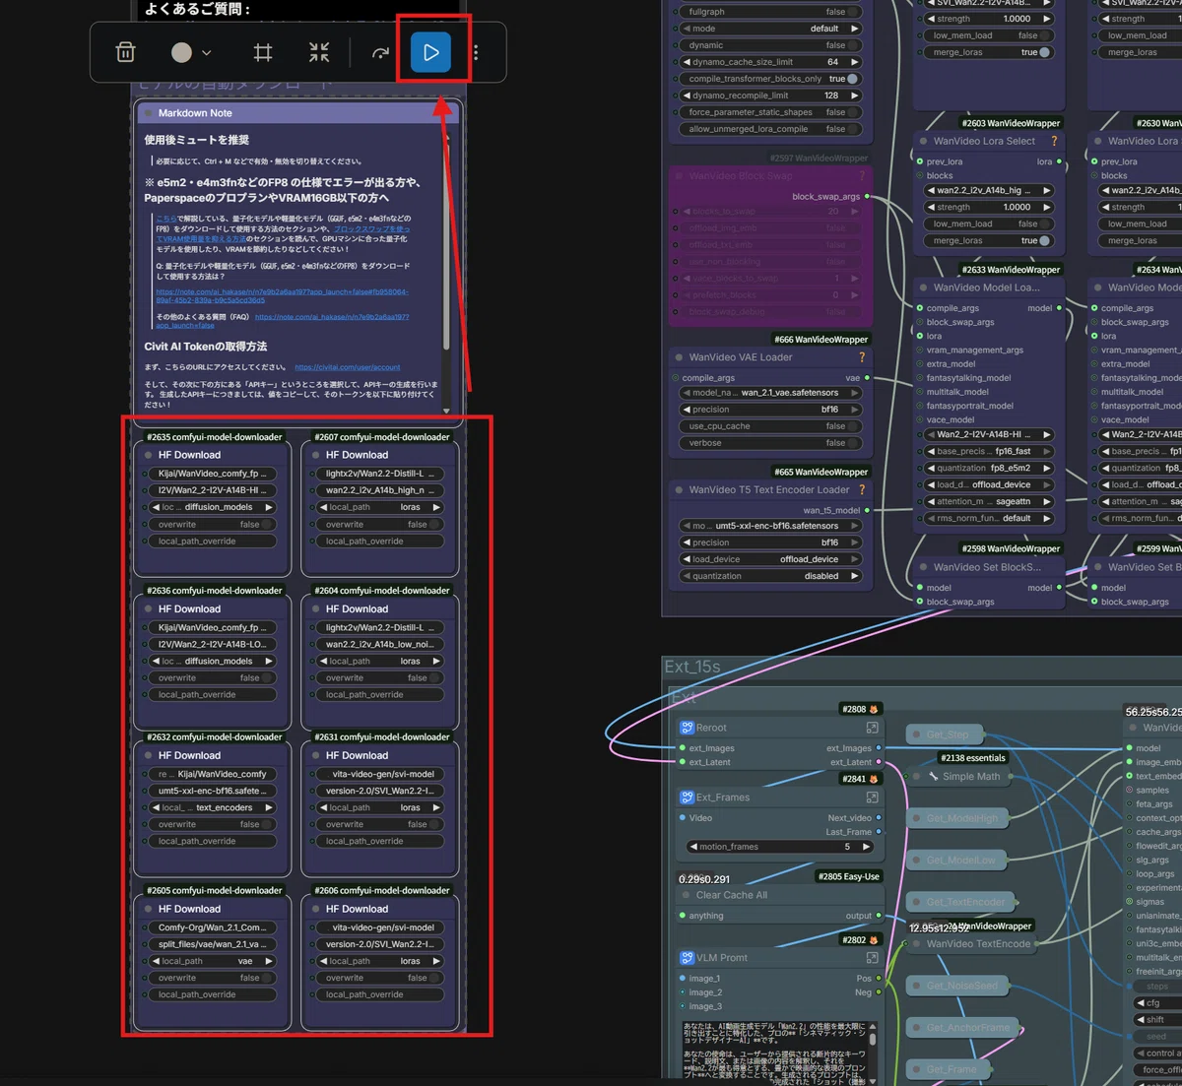Increase dynamo_cache_size_limit with right arrow

(x=854, y=62)
